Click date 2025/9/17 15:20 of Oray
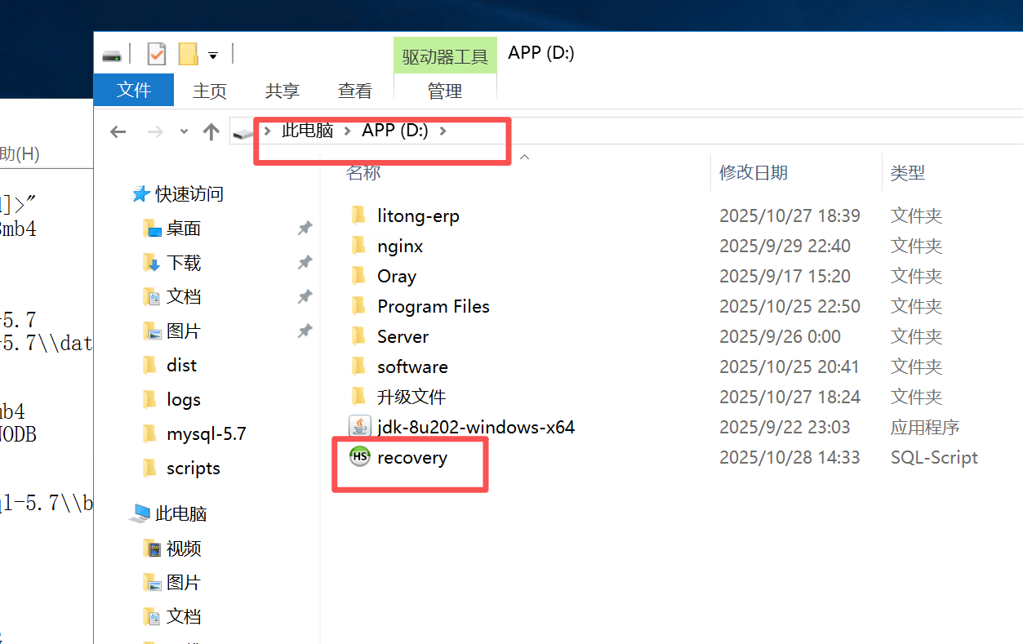The image size is (1023, 644). [x=785, y=276]
